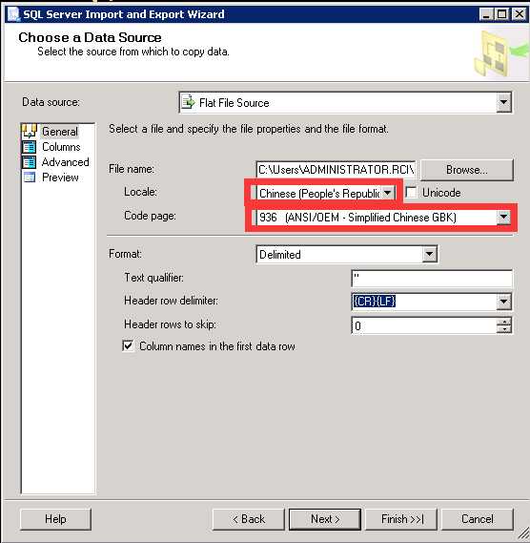Cancel the wizard
This screenshot has height=543, width=530.
[478, 519]
